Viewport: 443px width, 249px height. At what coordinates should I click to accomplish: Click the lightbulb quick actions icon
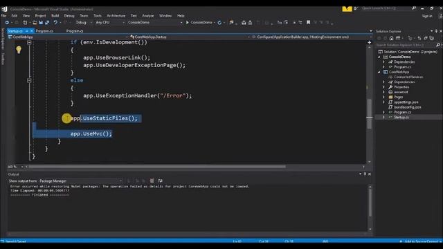(19, 50)
